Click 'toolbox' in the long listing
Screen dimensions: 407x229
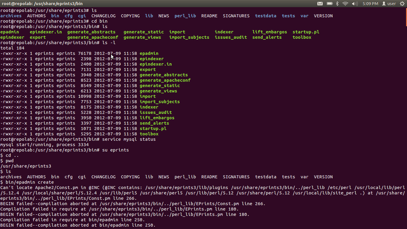(149, 134)
